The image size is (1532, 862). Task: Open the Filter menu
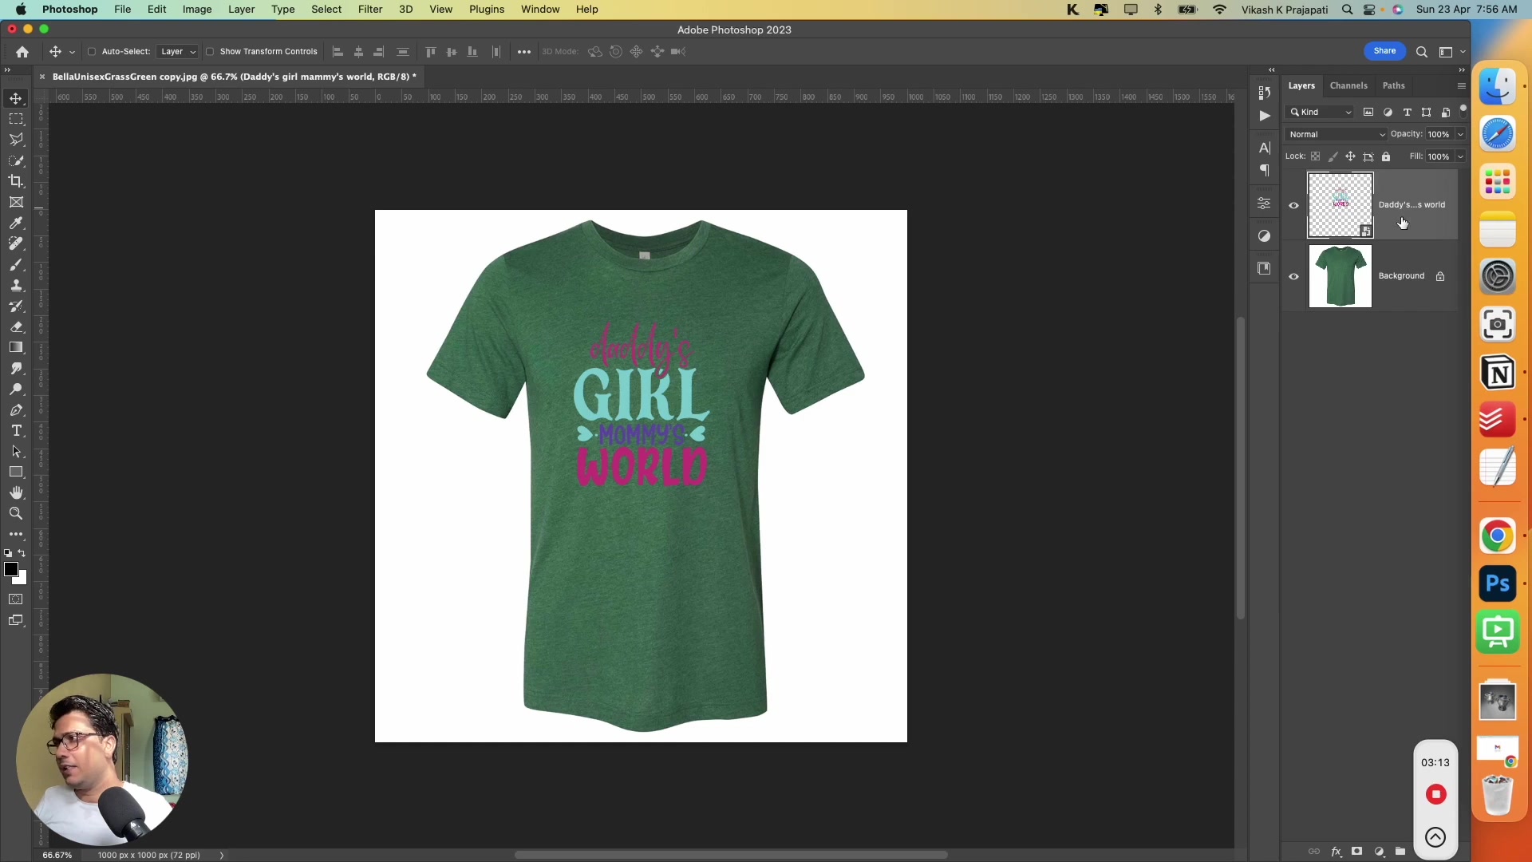(x=369, y=9)
